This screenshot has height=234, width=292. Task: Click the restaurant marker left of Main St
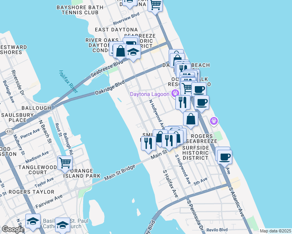coord(148,144)
